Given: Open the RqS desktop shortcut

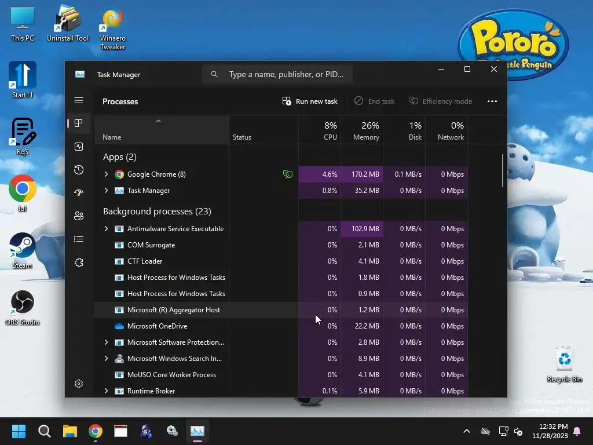Looking at the screenshot, I should (x=23, y=137).
